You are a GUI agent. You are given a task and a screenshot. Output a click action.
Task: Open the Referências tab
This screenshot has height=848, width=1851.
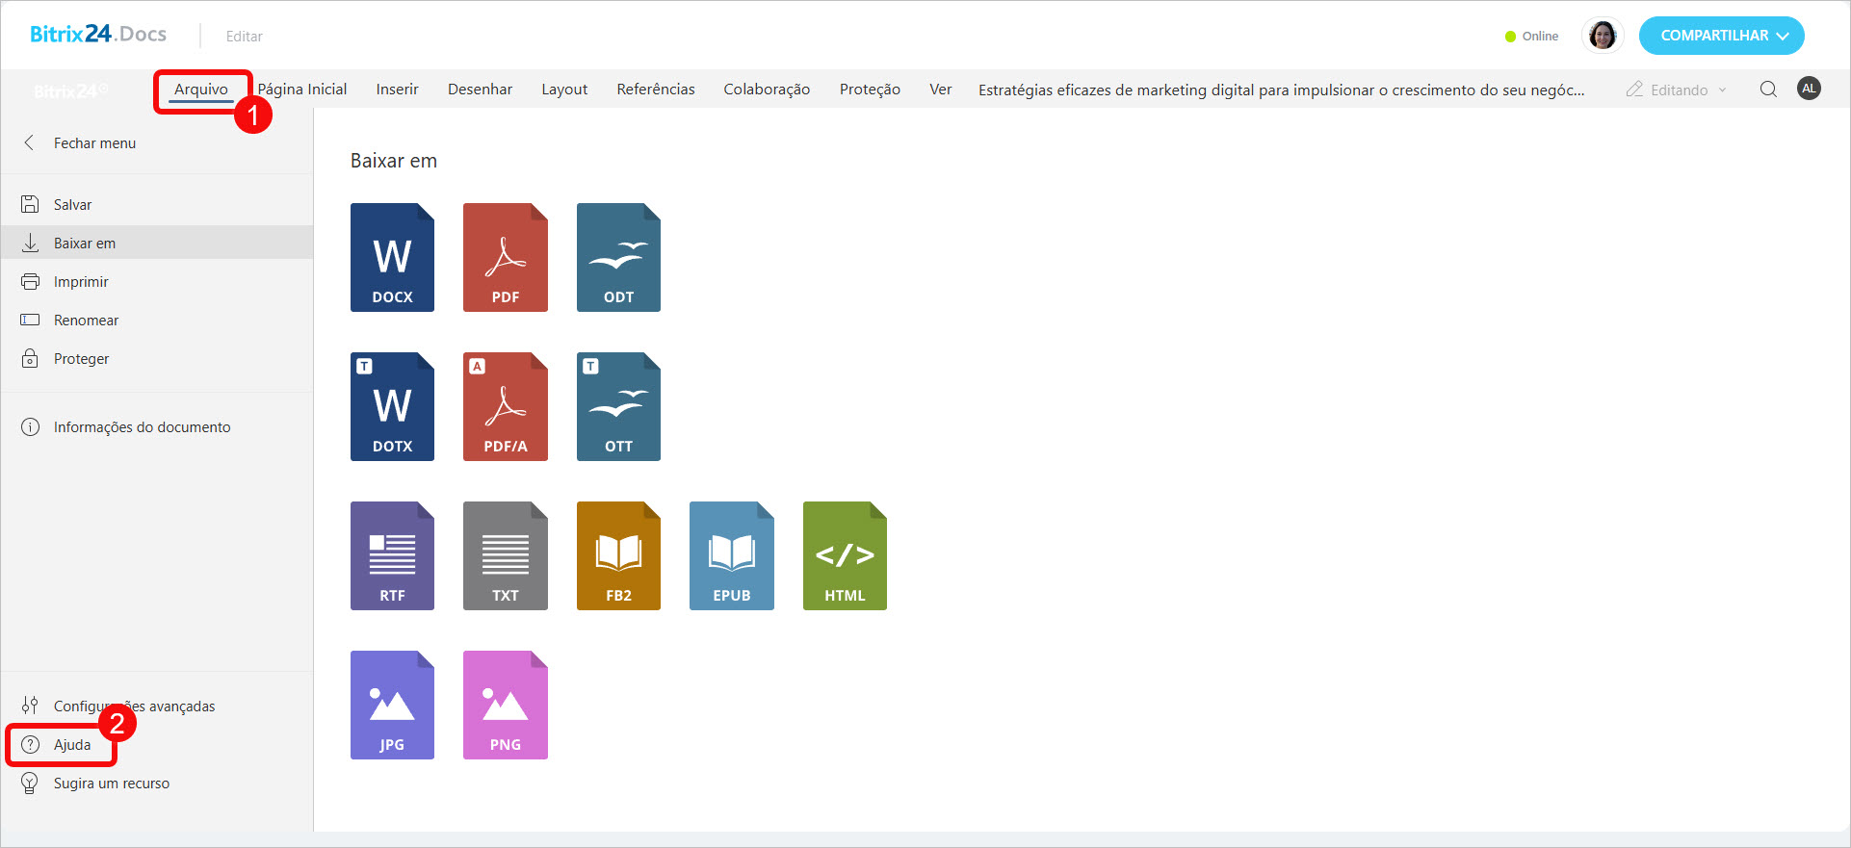tap(655, 90)
